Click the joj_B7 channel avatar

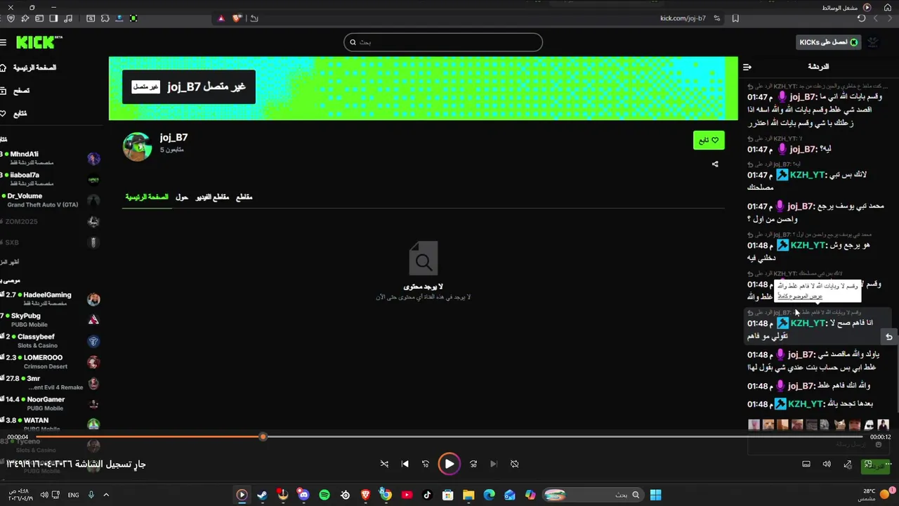[137, 147]
